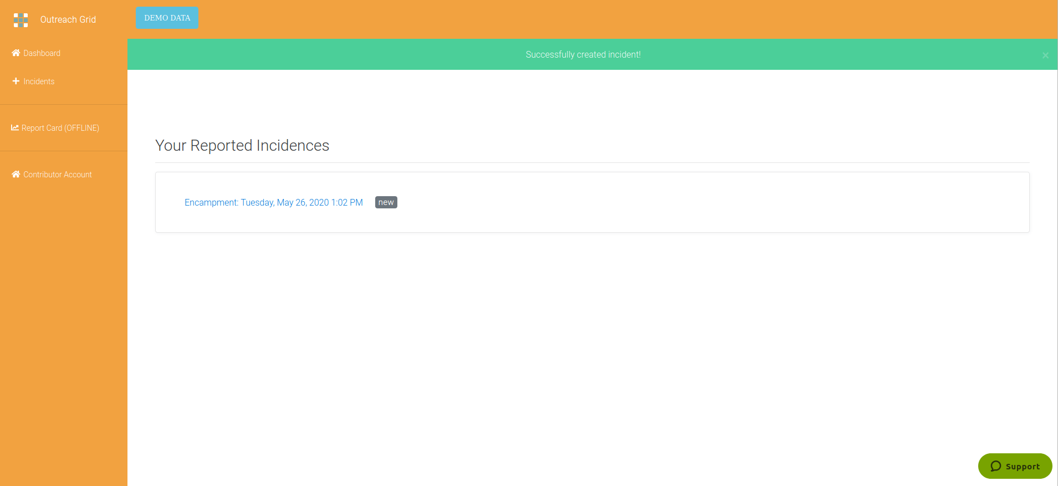Viewport: 1058px width, 486px height.
Task: Click the home icon beside Dashboard
Action: point(16,53)
